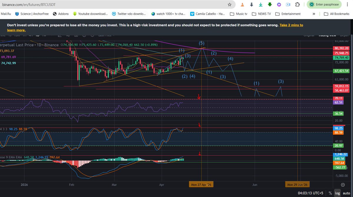Open the Music tv bookmark folder

pos(238,14)
